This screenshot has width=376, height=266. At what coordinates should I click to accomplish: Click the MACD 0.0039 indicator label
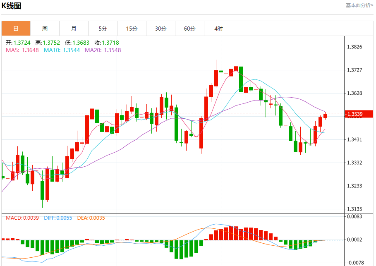coord(22,218)
